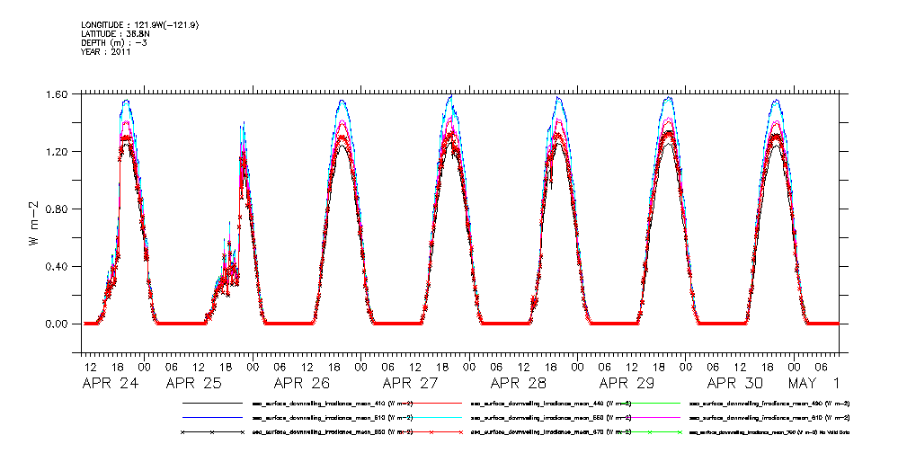
Task: Click the APR 25 date label
Action: [194, 383]
